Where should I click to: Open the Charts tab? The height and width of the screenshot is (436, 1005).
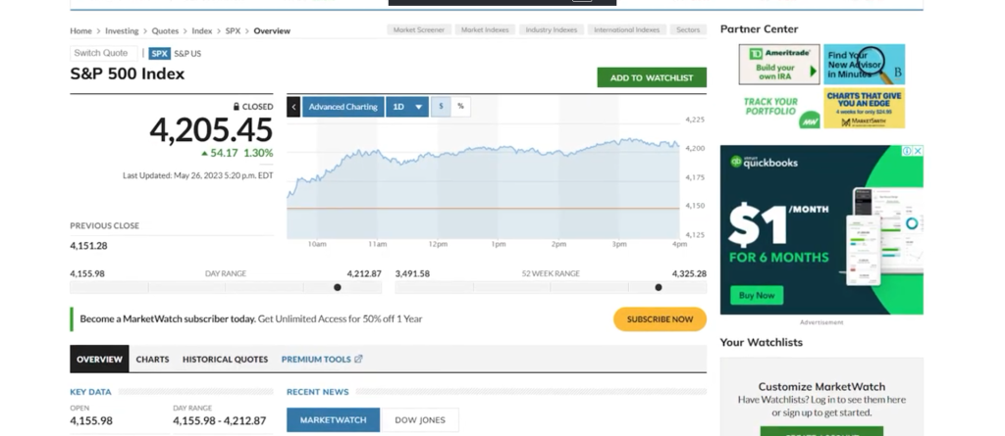click(152, 360)
